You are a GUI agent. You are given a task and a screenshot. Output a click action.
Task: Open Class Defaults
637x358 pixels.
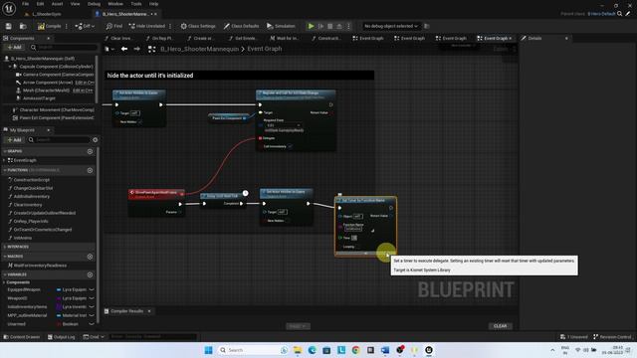241,26
